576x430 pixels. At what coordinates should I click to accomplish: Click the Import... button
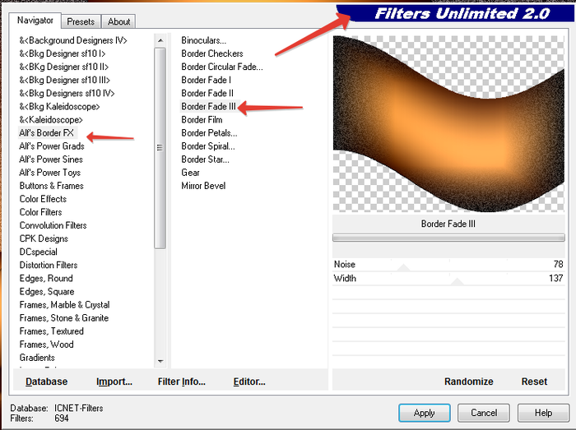point(114,381)
